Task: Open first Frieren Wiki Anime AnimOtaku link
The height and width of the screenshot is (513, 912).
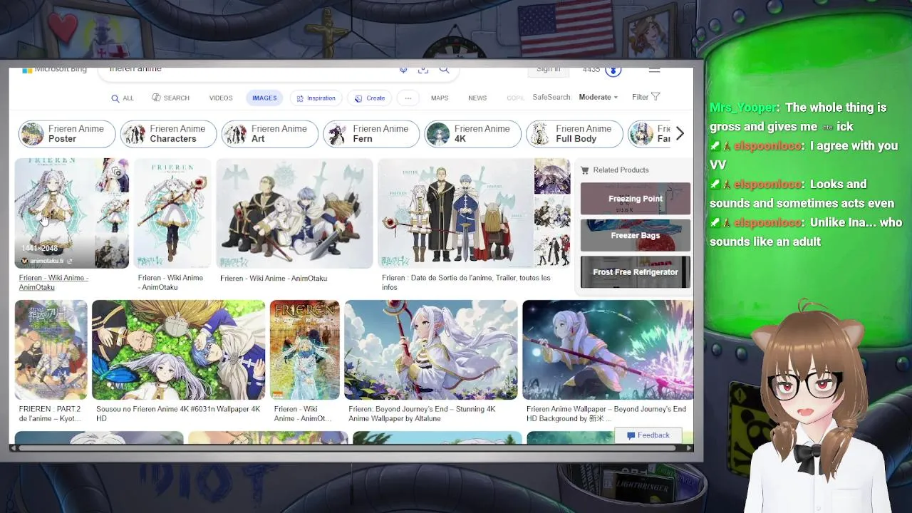Action: [53, 283]
